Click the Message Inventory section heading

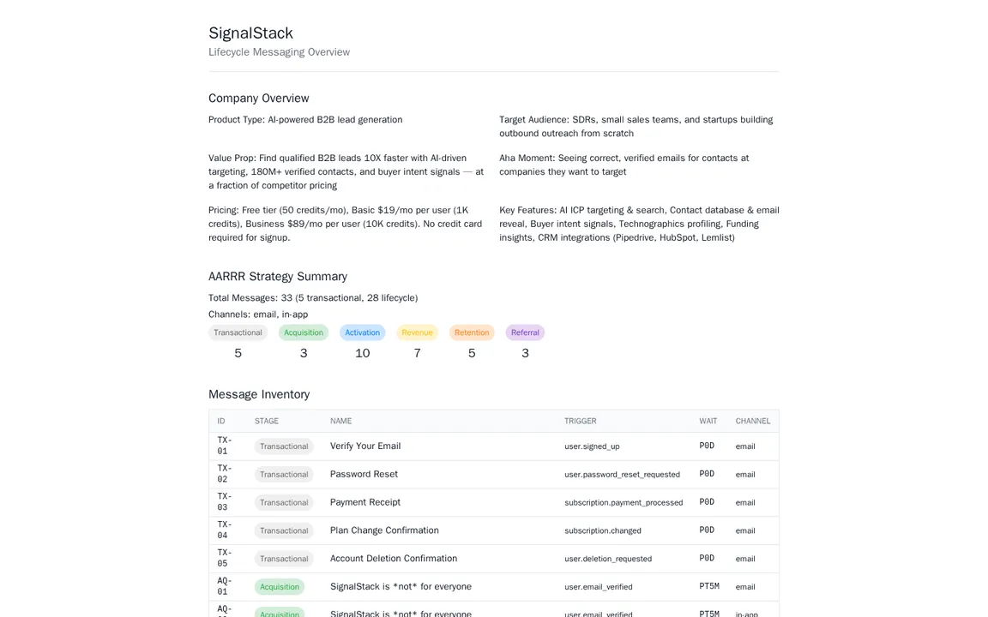[259, 394]
